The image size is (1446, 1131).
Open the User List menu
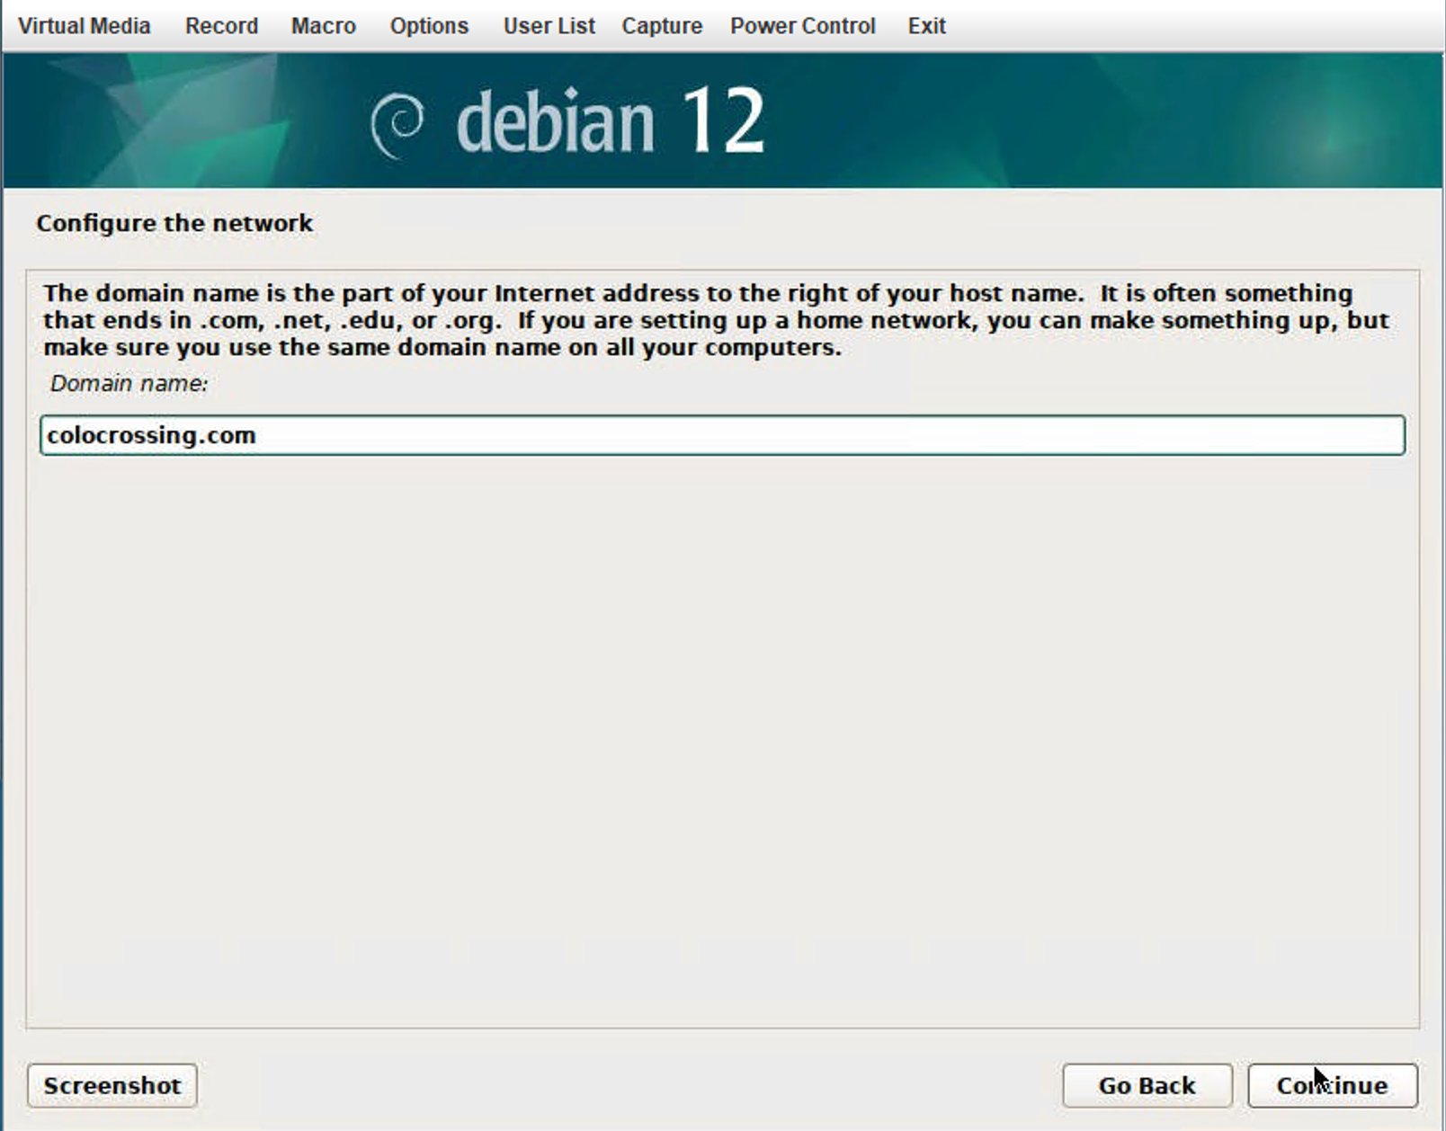(549, 26)
